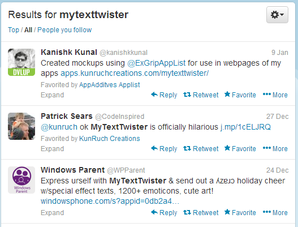
Task: Expand Kanishk Kunal's tweet
Action: click(52, 95)
